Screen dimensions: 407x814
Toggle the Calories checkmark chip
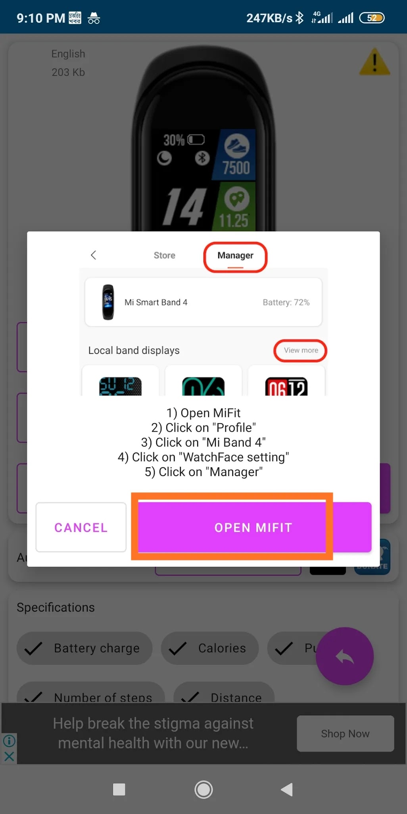[210, 648]
